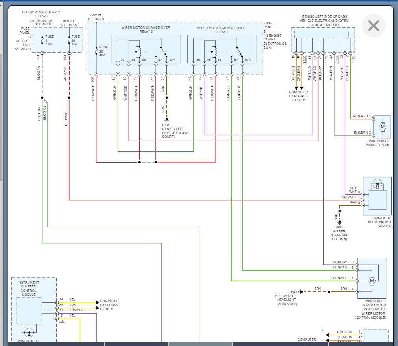Click the 20A RED/WHT wire label
This screenshot has height=346, width=398.
93,89
